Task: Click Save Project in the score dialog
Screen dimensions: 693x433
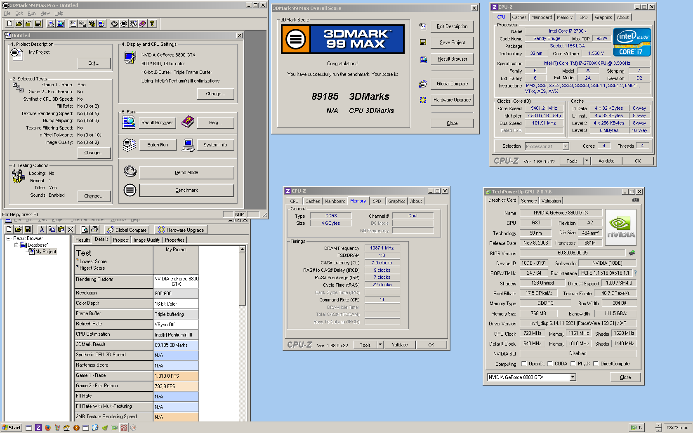Action: point(452,42)
